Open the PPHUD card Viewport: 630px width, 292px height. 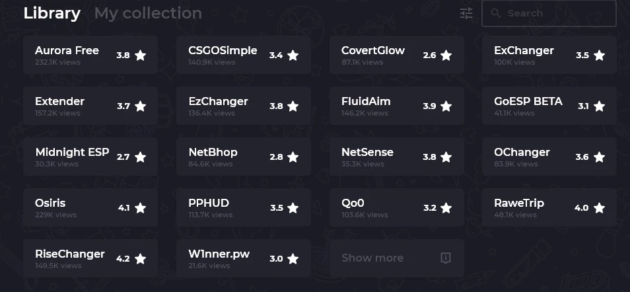[244, 207]
